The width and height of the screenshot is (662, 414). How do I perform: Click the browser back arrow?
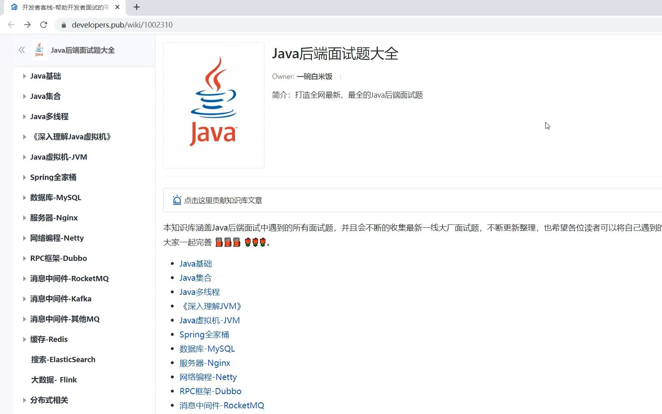click(11, 25)
